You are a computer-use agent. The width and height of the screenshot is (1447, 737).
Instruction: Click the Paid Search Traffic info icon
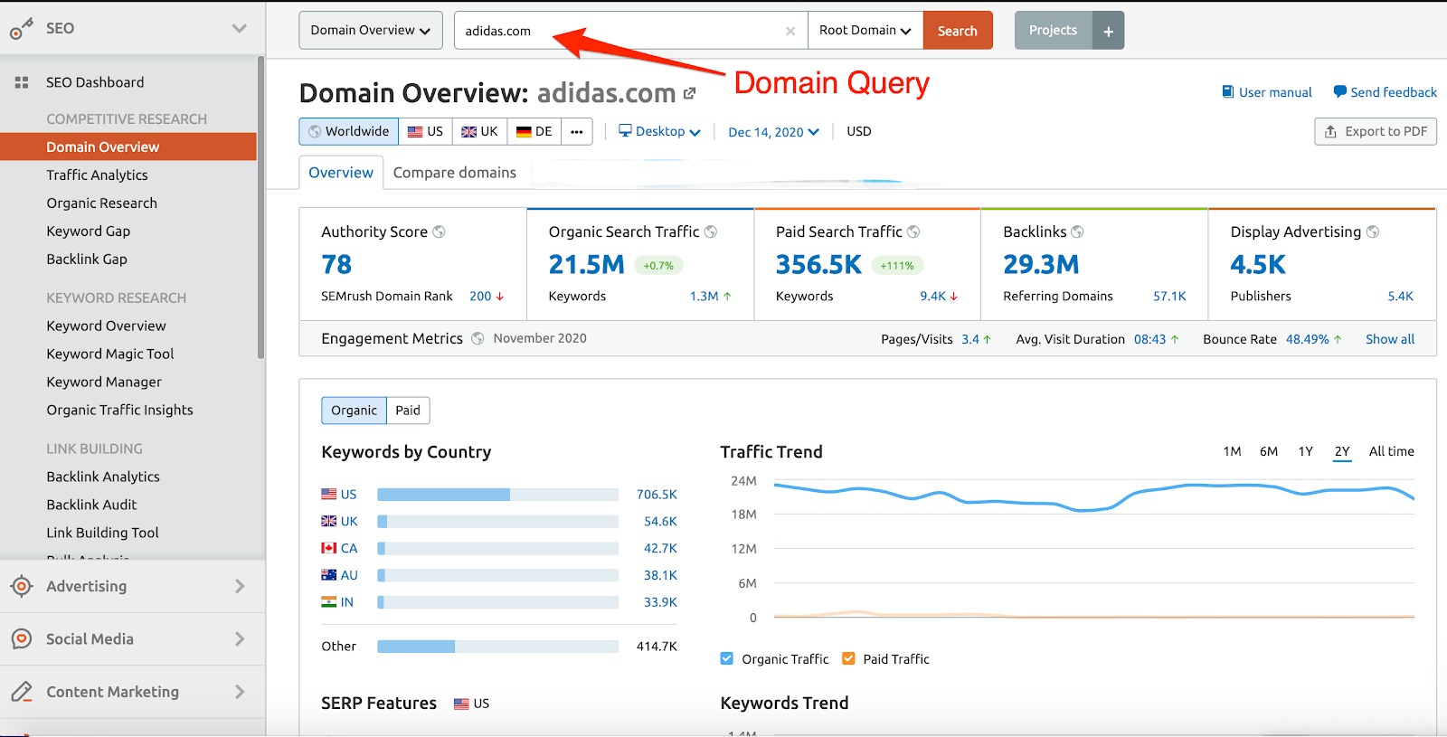click(x=913, y=231)
